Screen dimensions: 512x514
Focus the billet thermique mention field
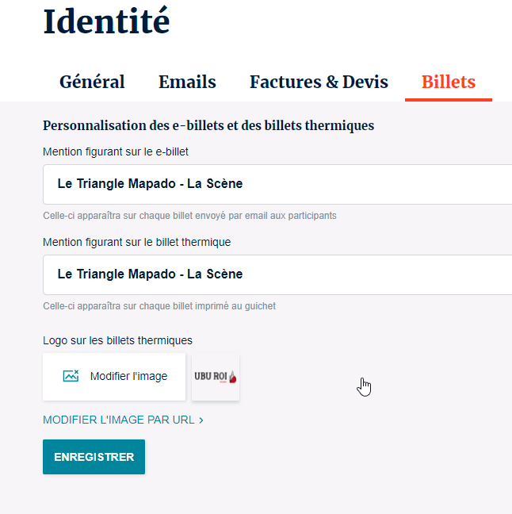277,274
